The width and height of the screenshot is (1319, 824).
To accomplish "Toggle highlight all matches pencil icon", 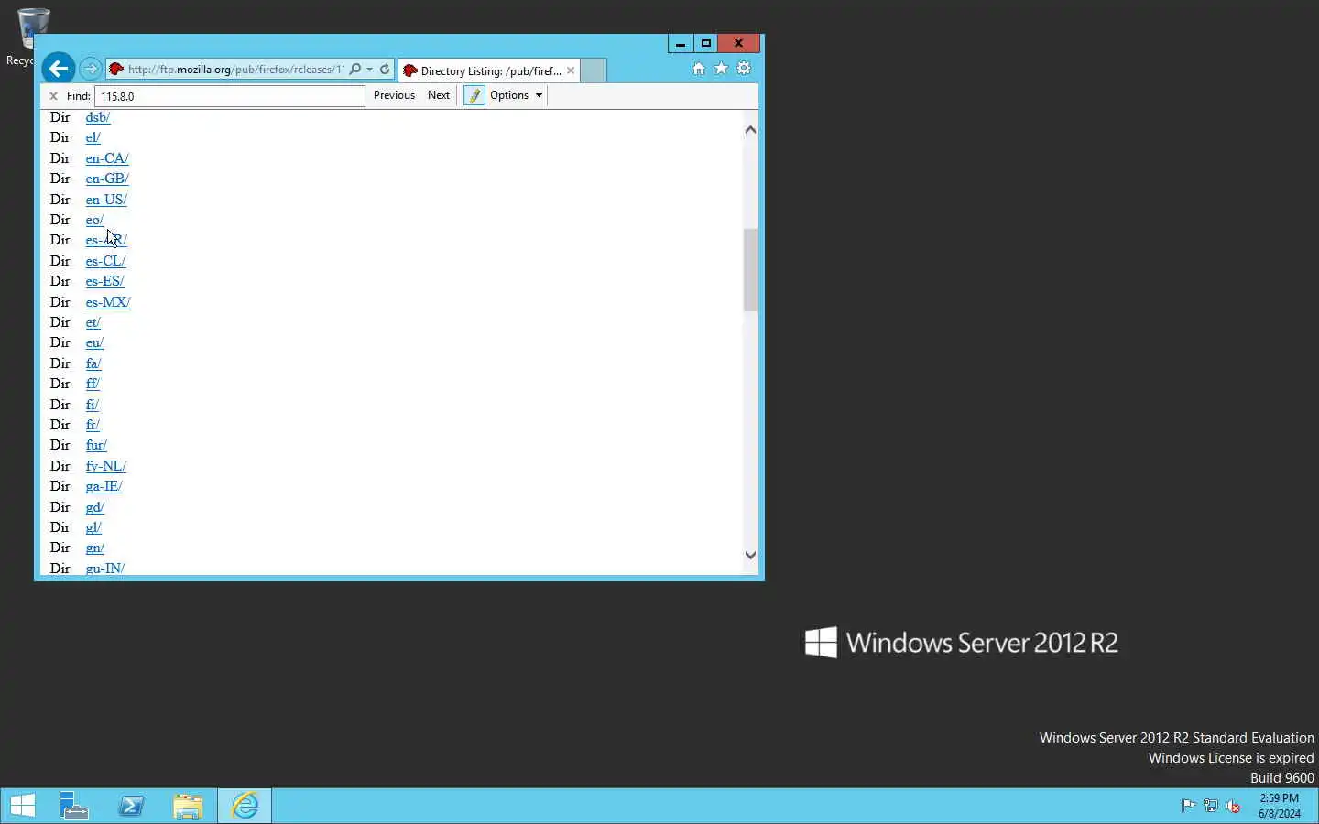I will pyautogui.click(x=474, y=95).
